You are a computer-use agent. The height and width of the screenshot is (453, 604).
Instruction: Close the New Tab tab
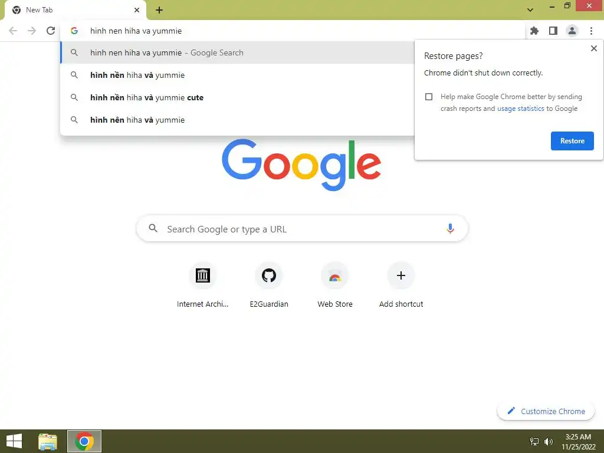tap(137, 10)
